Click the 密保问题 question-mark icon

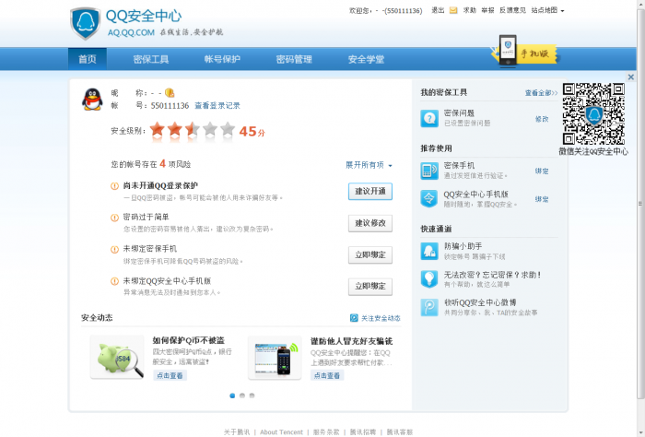429,119
